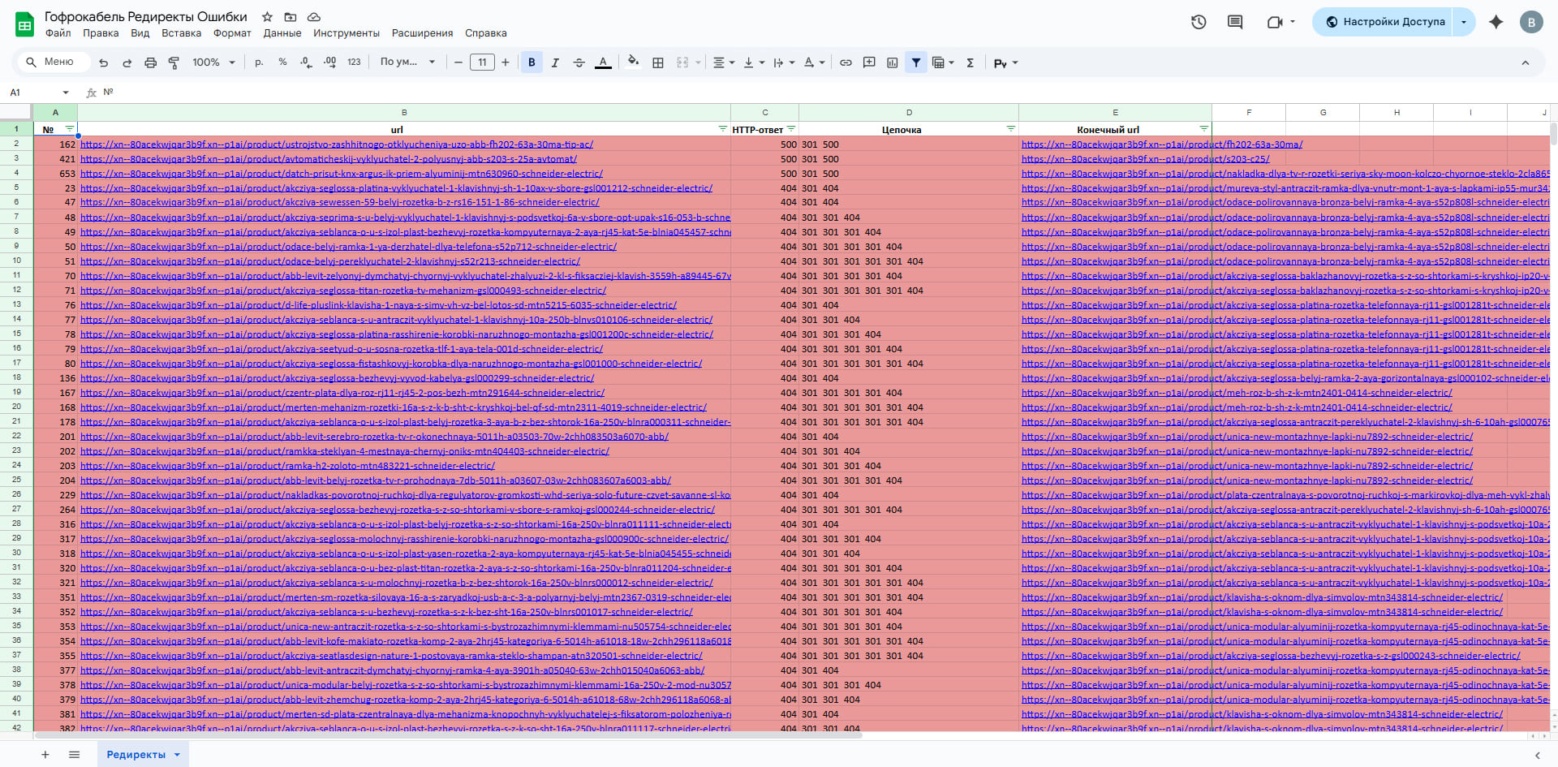Switch to the Редиректы sheet tab

pyautogui.click(x=136, y=754)
